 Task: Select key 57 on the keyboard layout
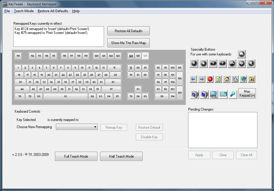pos(111,89)
